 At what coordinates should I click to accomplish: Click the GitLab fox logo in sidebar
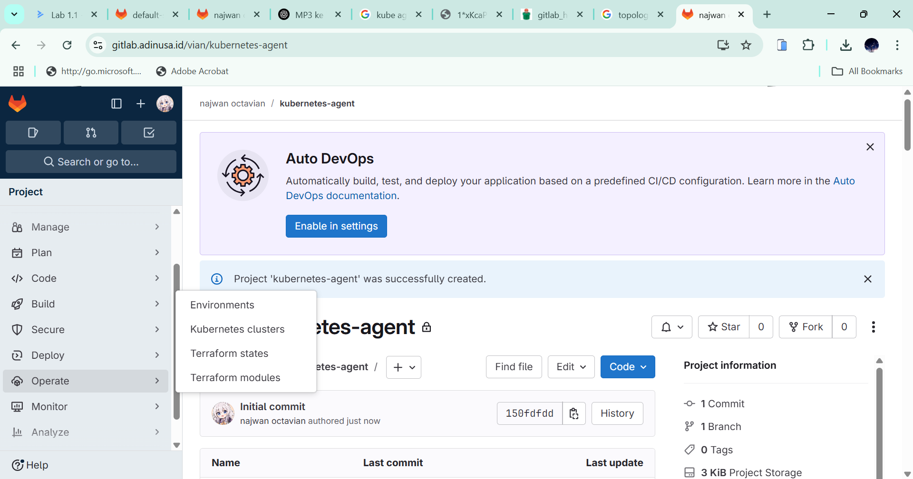coord(18,104)
